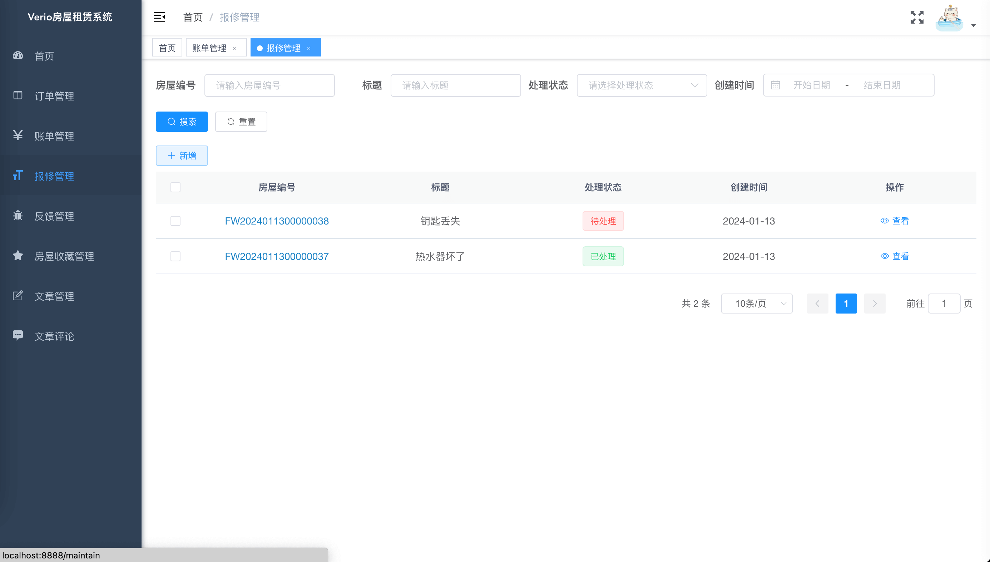Expand the user avatar menu arrow
The height and width of the screenshot is (562, 990).
[x=974, y=25]
